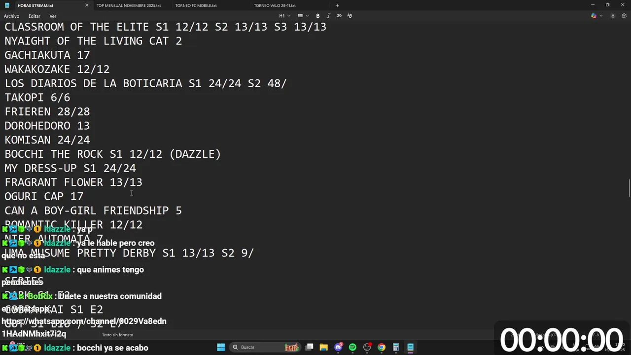Open the Copilot menu in Notepad
The image size is (631, 355).
pos(596,16)
